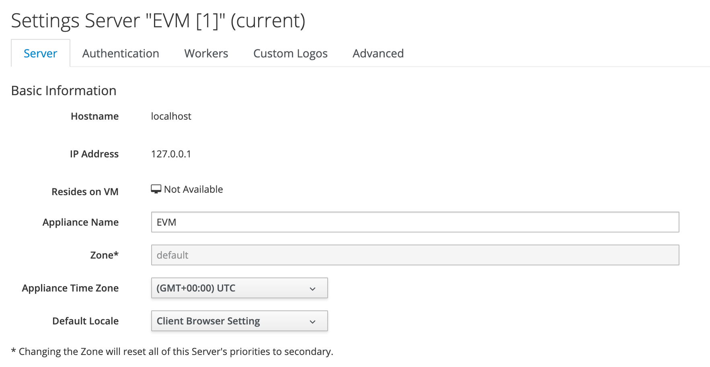
Task: Click the Zone change footnote text
Action: (x=172, y=352)
